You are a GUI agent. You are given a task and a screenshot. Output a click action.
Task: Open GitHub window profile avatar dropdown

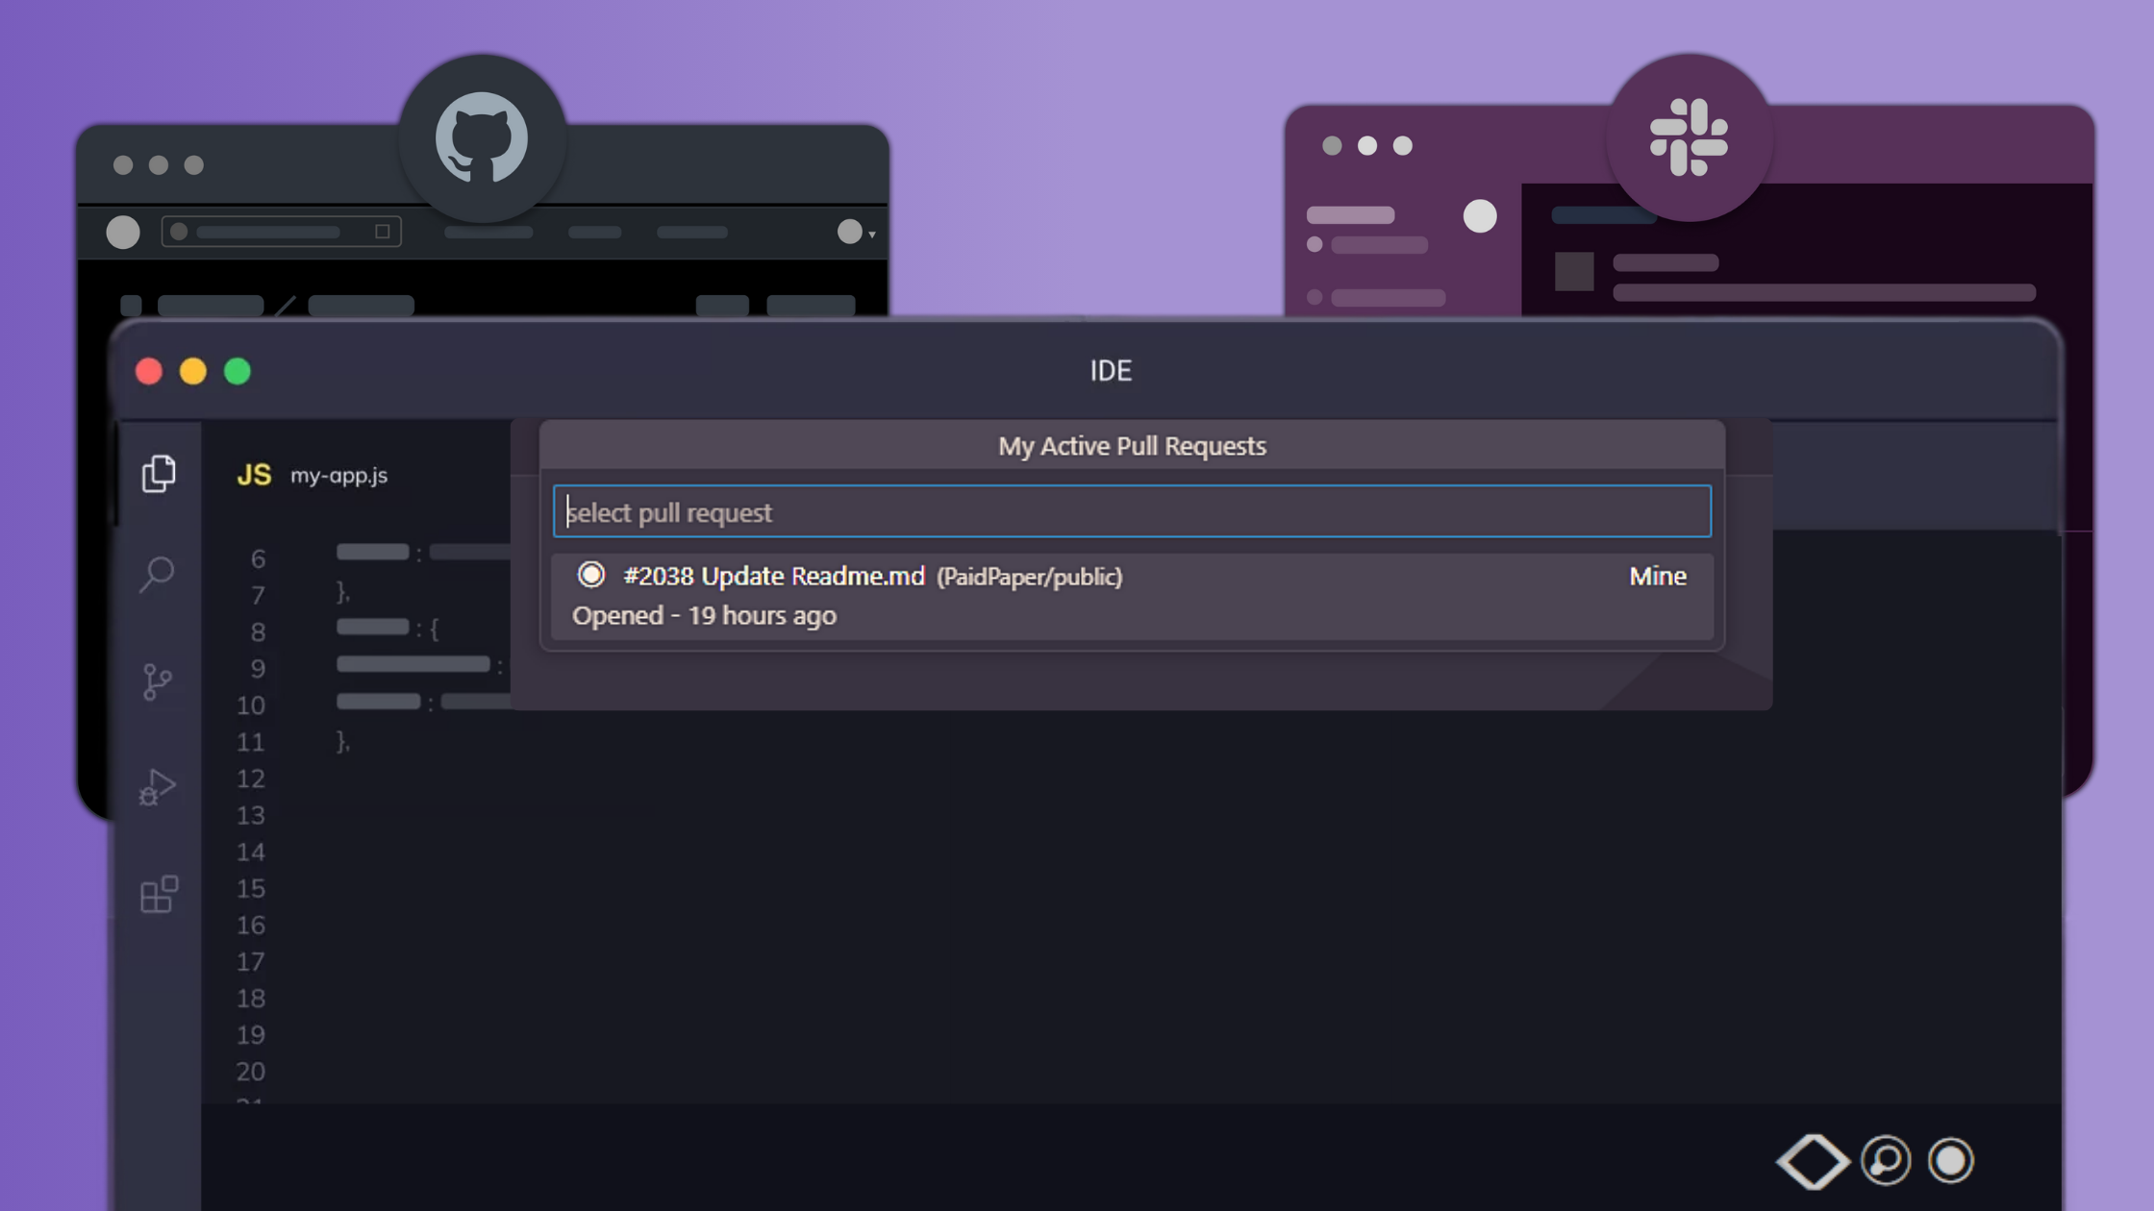tap(855, 232)
